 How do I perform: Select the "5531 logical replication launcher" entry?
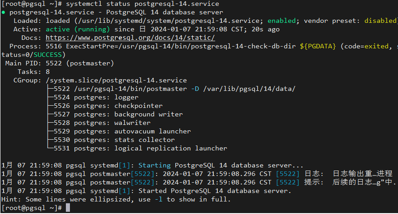[140, 148]
